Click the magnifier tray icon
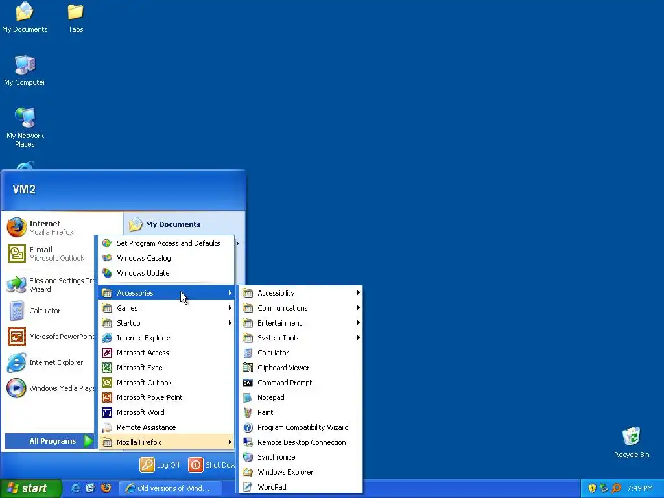Image resolution: width=664 pixels, height=498 pixels. click(x=617, y=488)
